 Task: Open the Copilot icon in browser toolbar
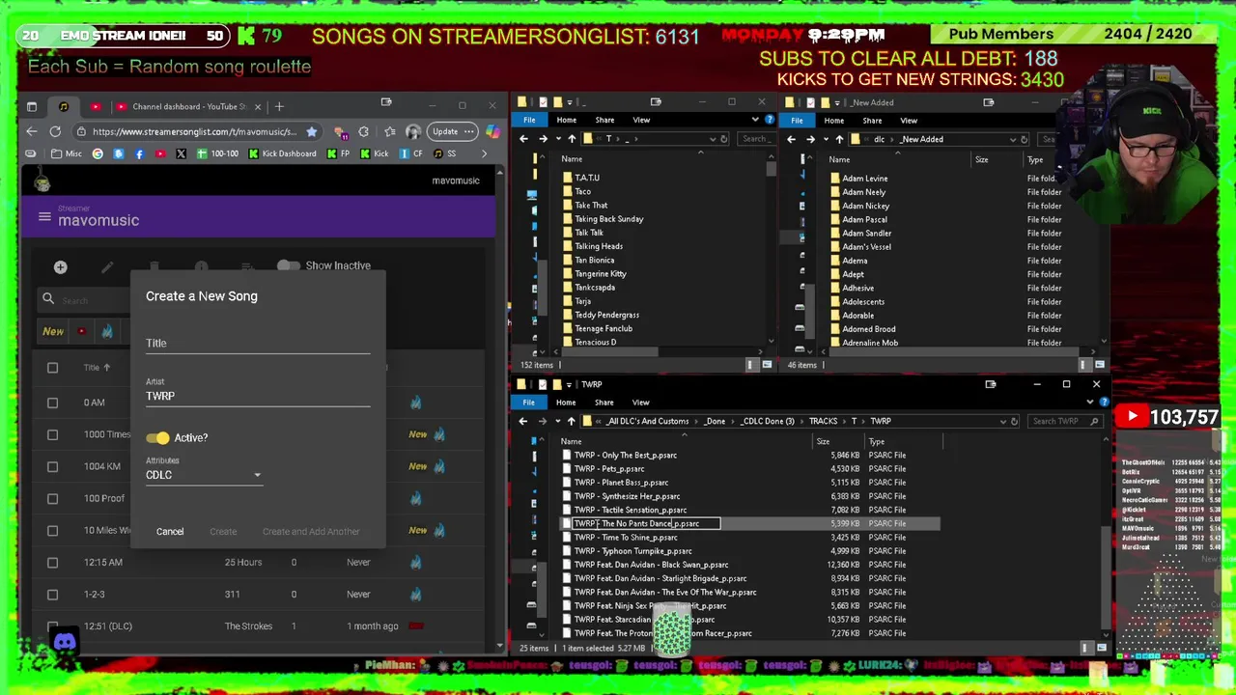(x=493, y=131)
